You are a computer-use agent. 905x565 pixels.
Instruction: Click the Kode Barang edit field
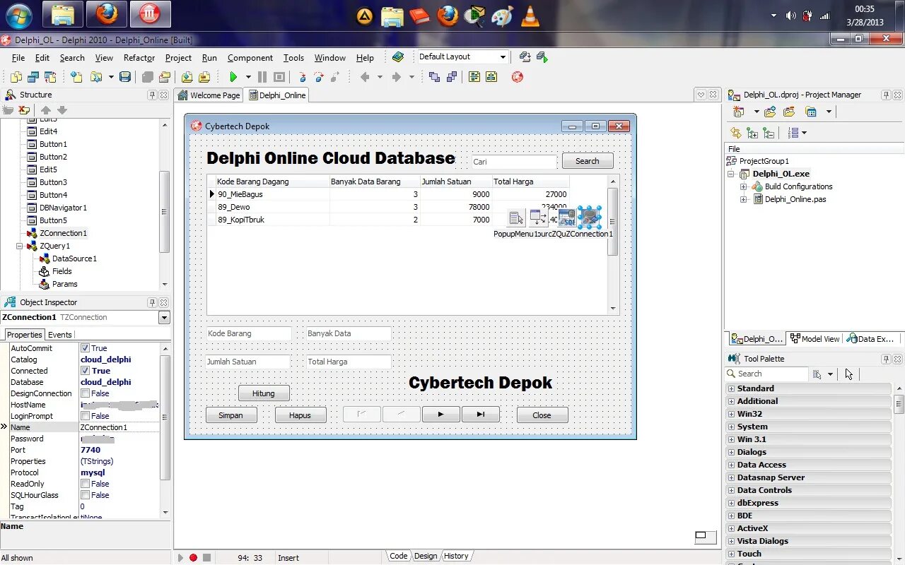(x=248, y=333)
